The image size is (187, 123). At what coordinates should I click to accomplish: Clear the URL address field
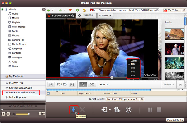pyautogui.click(x=157, y=10)
